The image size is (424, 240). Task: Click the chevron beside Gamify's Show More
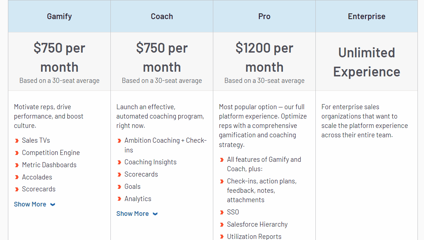click(x=53, y=204)
